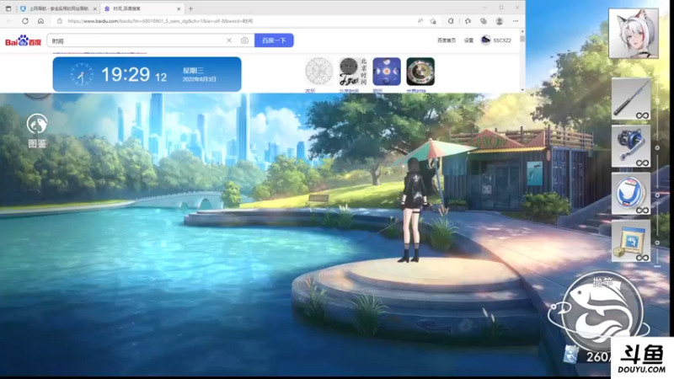
Task: Refresh the browser page
Action: tap(25, 21)
